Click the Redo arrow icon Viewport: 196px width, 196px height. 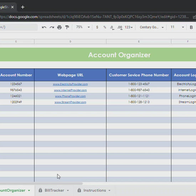coord(52,27)
